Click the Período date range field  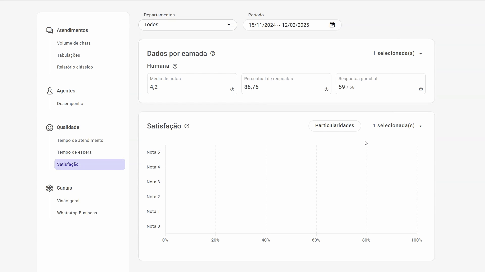pos(292,25)
